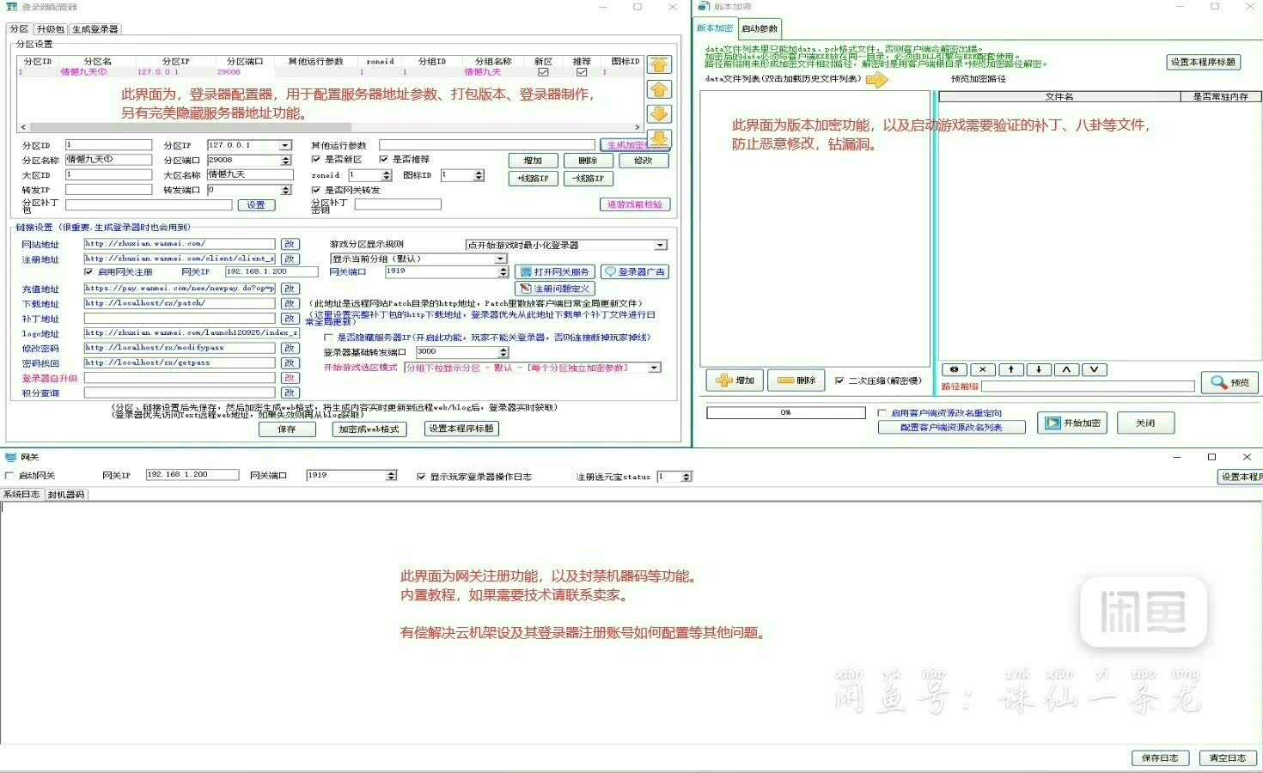This screenshot has height=773, width=1263.
Task: Click 删除 with minus icon in 版本加密 window
Action: pos(796,380)
